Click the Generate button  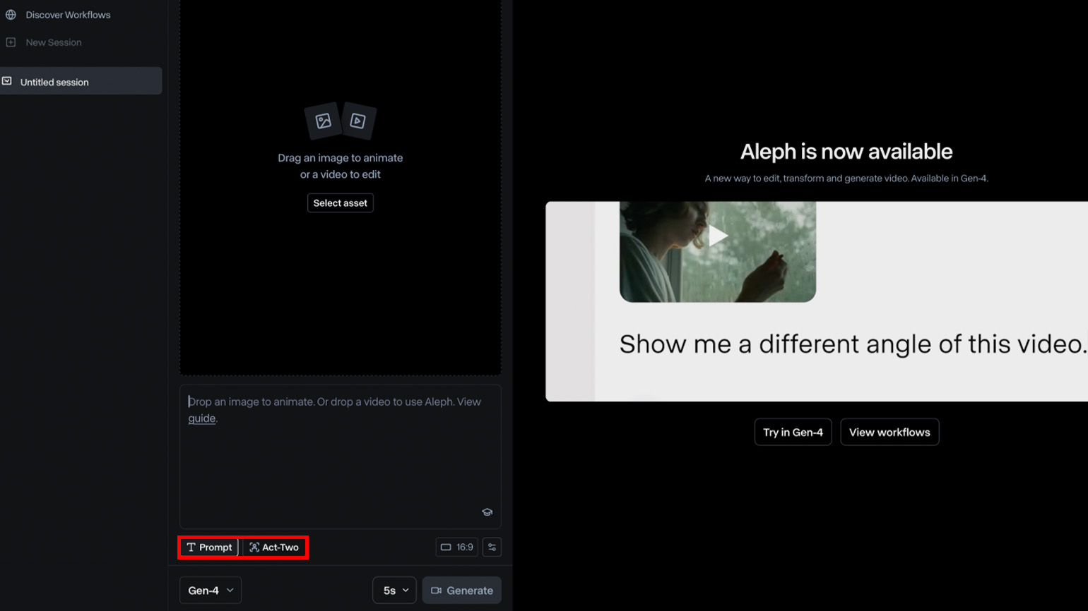tap(462, 591)
